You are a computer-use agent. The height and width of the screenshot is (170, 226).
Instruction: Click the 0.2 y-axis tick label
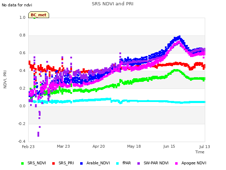(x=22, y=88)
